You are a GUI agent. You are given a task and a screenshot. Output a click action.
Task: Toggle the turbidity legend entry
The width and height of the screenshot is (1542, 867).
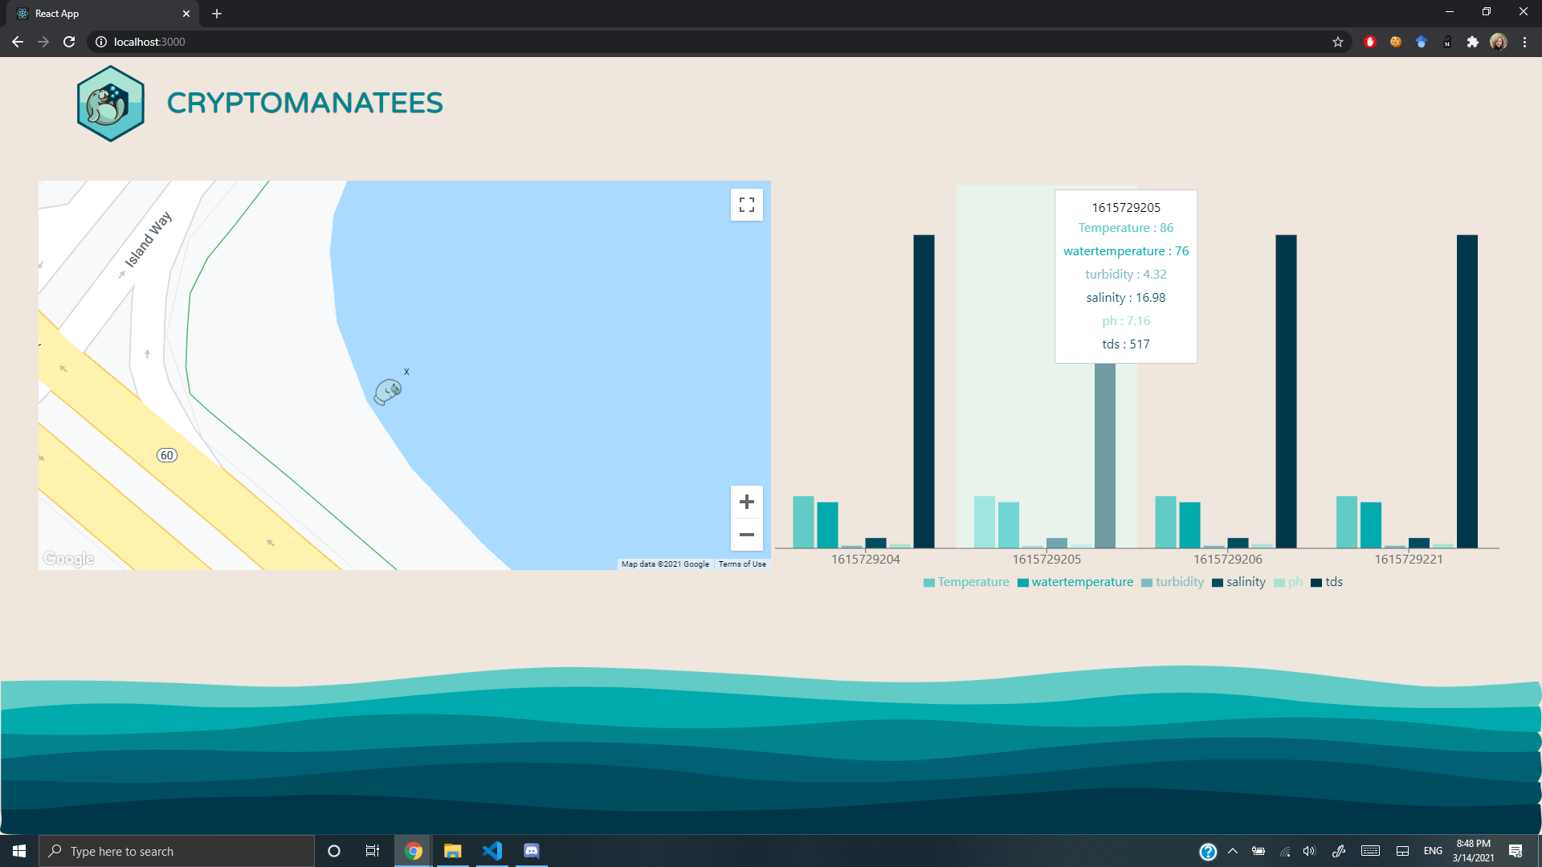click(1179, 582)
